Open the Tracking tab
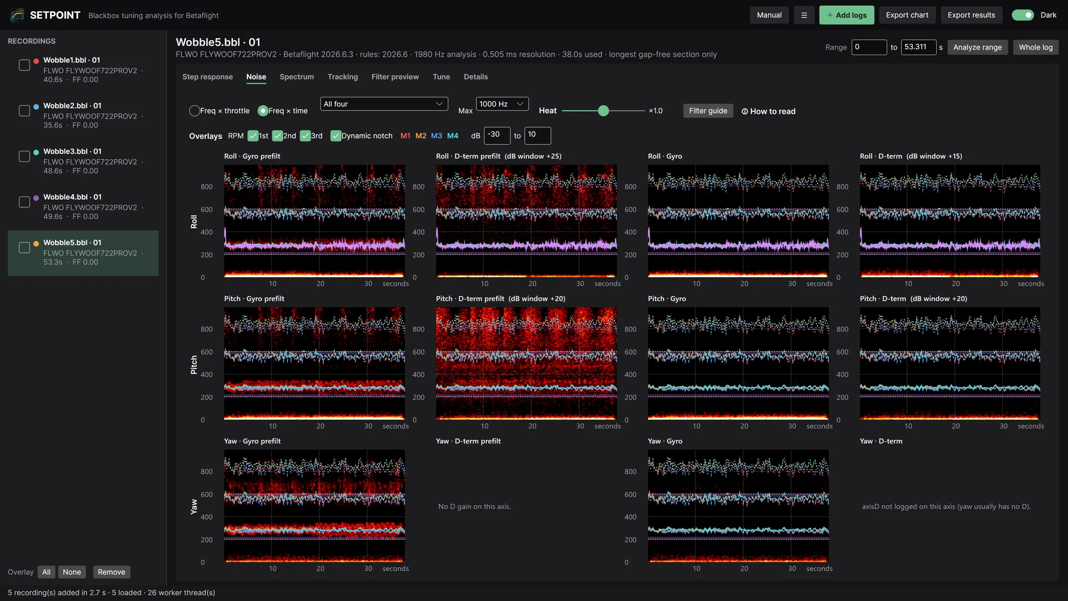The image size is (1068, 601). pos(343,77)
